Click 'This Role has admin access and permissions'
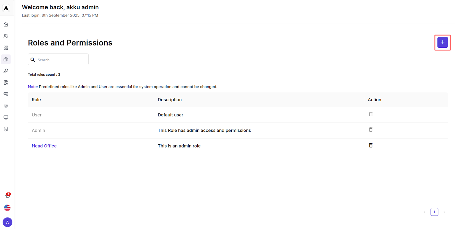The height and width of the screenshot is (229, 457). pyautogui.click(x=204, y=130)
